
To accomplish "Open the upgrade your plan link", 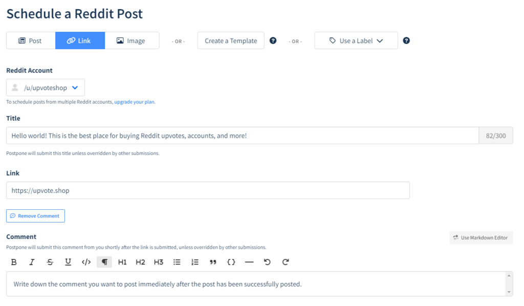I will (134, 102).
